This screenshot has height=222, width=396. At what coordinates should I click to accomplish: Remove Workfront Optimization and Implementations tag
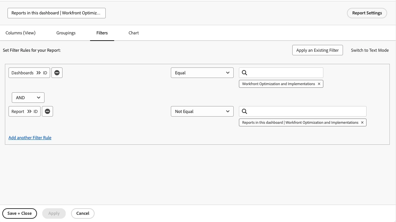pyautogui.click(x=319, y=84)
